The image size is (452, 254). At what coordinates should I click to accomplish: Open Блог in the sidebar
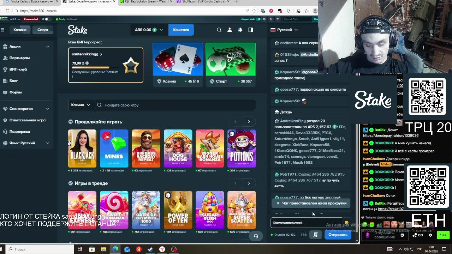tap(13, 81)
